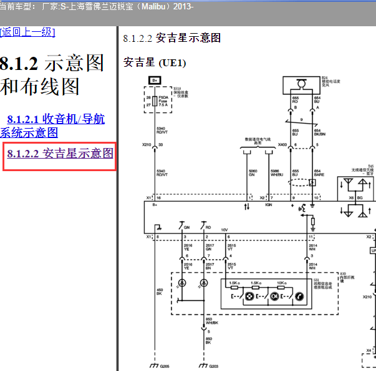Image resolution: width=376 pixels, height=371 pixels.
Task: Click the B+ box at top of diagram
Action: (155, 81)
